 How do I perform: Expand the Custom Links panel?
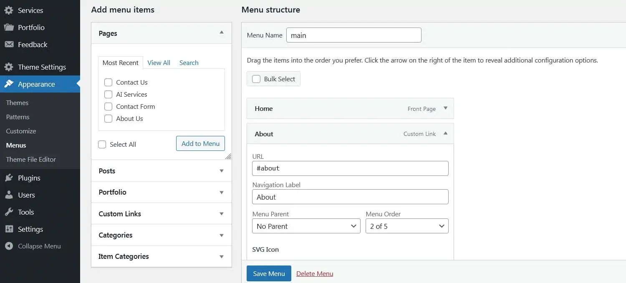pyautogui.click(x=162, y=214)
